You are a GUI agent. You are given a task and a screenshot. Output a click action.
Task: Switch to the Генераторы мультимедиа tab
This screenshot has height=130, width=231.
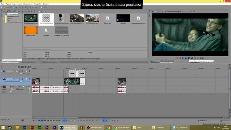pyautogui.click(x=48, y=62)
